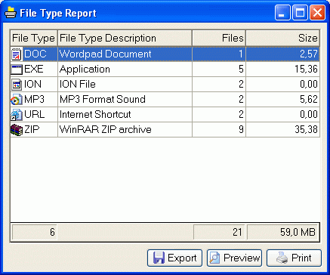This screenshot has height=275, width=330.
Task: Select the Internet Shortcut description cell
Action: [x=125, y=115]
